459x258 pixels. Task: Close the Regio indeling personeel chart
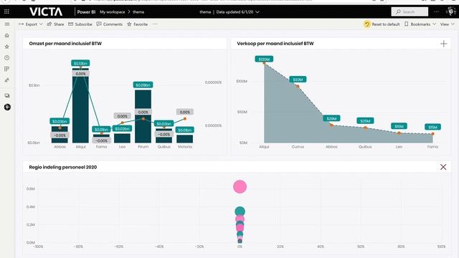click(443, 167)
